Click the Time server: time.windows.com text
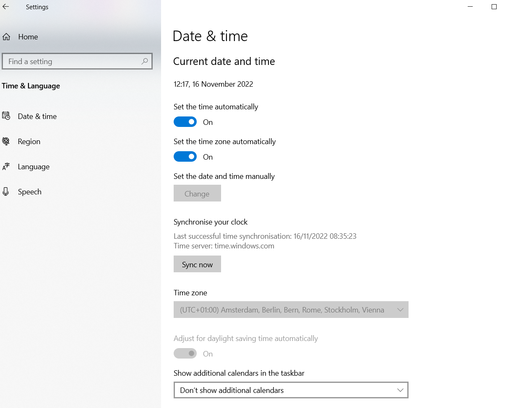Screen dimensions: 513x408 pyautogui.click(x=224, y=246)
